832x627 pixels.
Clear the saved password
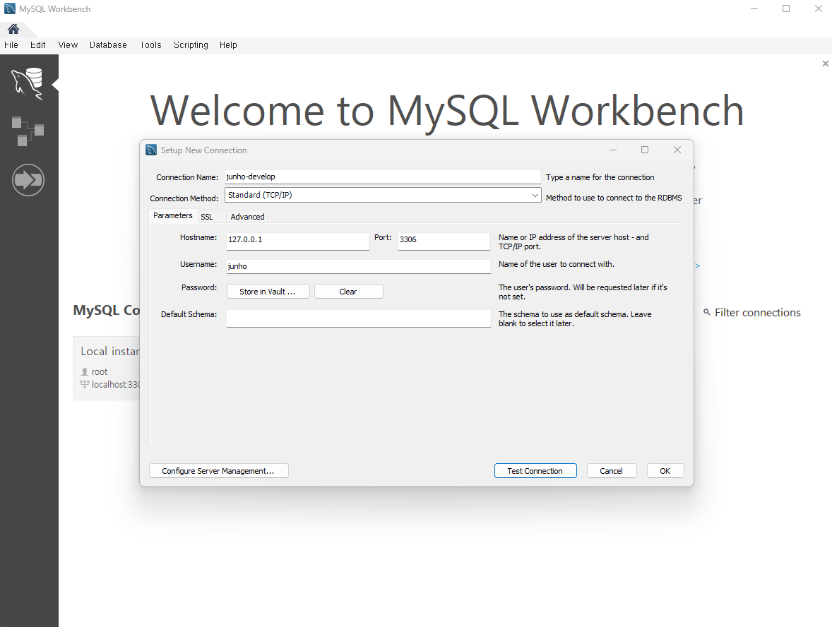[348, 291]
